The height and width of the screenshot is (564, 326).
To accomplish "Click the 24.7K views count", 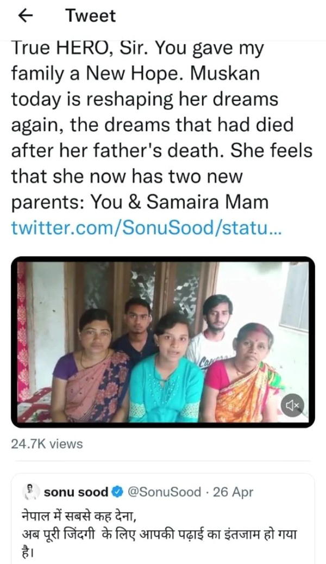I will tap(47, 444).
